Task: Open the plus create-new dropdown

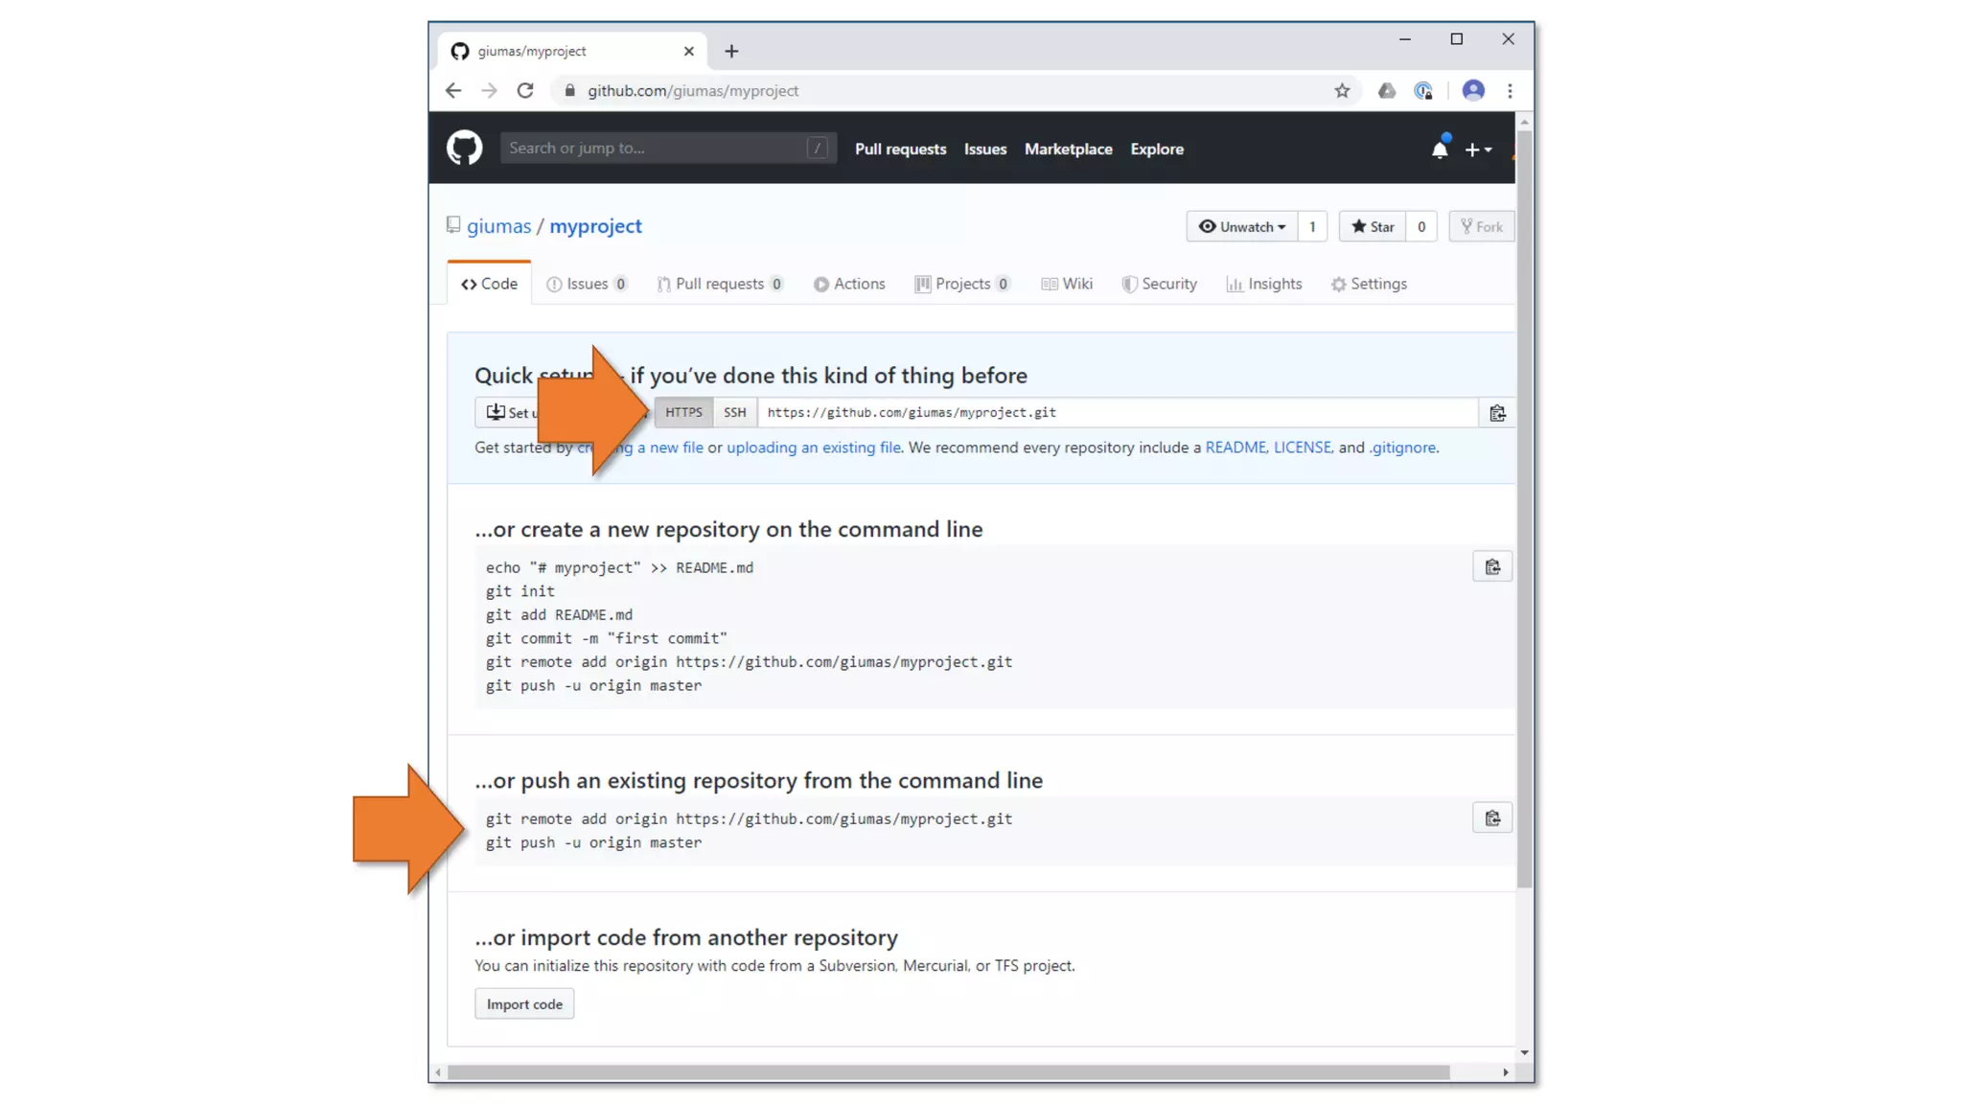Action: [x=1477, y=149]
